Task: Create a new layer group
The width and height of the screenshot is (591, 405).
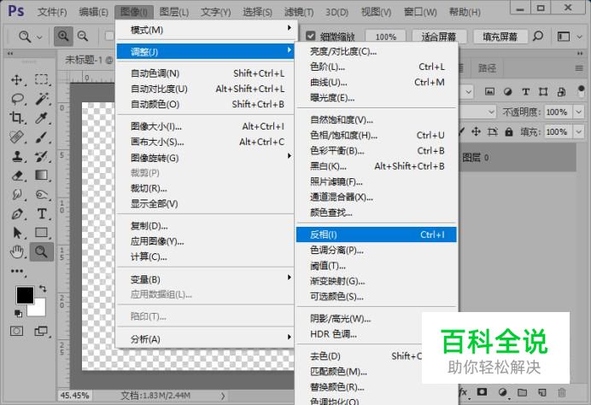Action: coord(522,392)
